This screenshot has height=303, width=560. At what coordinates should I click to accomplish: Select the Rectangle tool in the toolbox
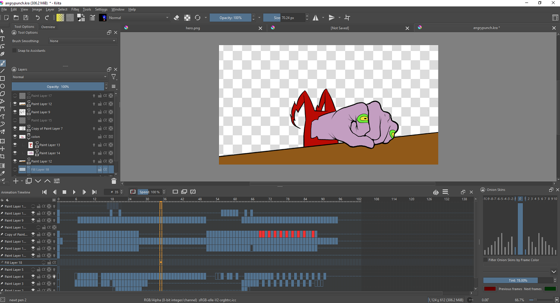click(x=3, y=79)
